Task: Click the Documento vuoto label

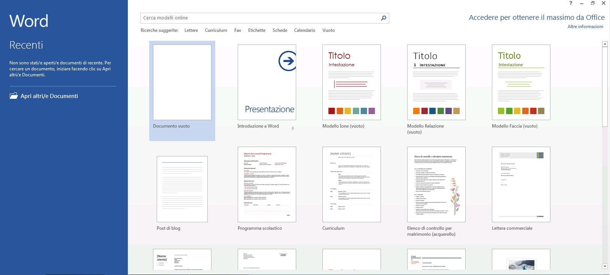Action: 171,126
